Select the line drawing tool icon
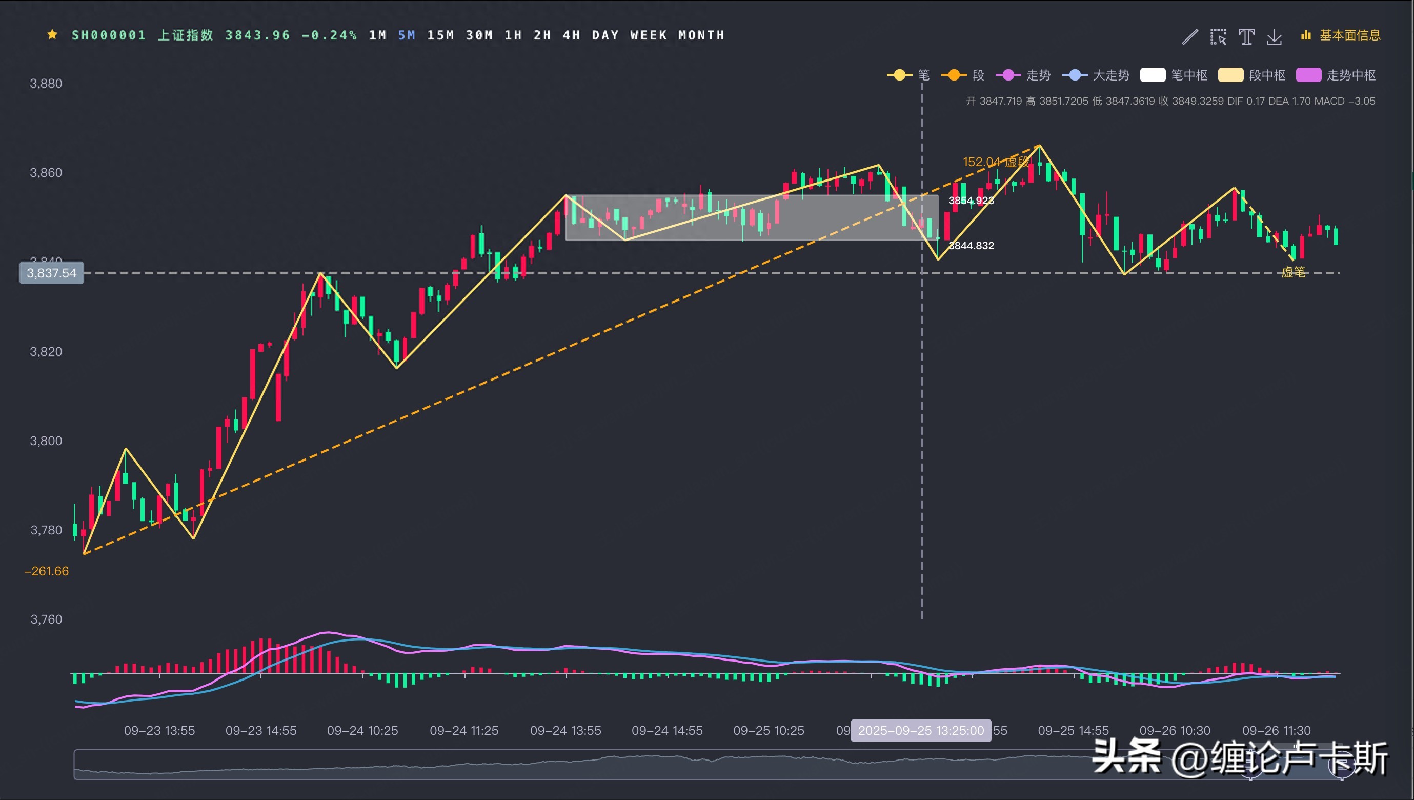 pos(1189,37)
